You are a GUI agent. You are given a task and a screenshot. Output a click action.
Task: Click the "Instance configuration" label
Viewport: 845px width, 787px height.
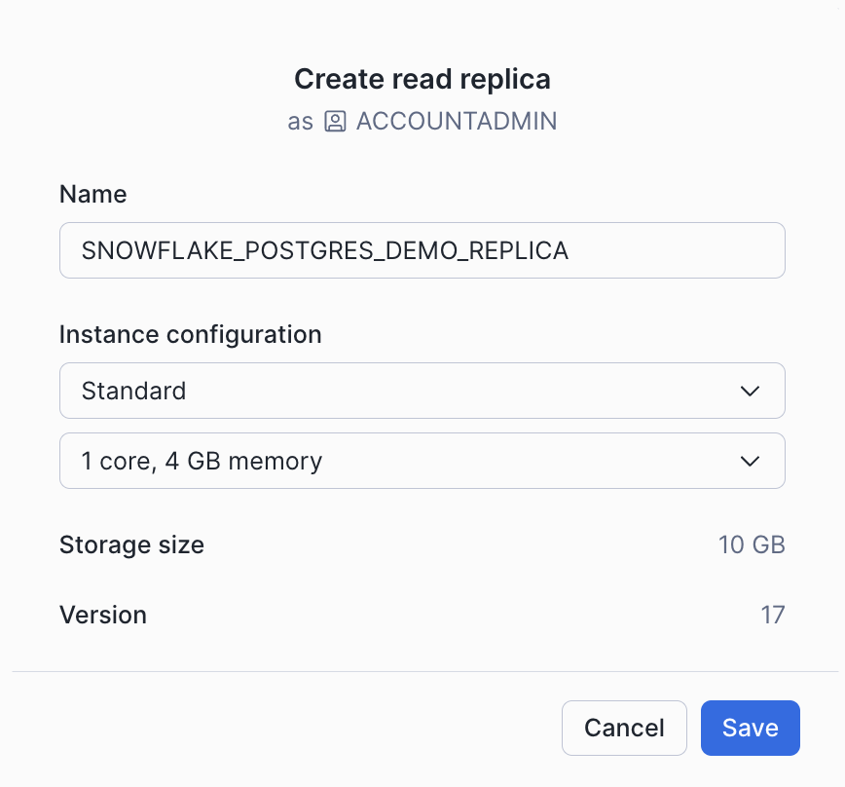(x=191, y=335)
